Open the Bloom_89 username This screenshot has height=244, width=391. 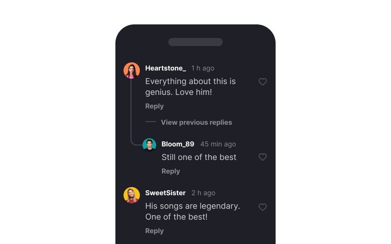pos(178,144)
